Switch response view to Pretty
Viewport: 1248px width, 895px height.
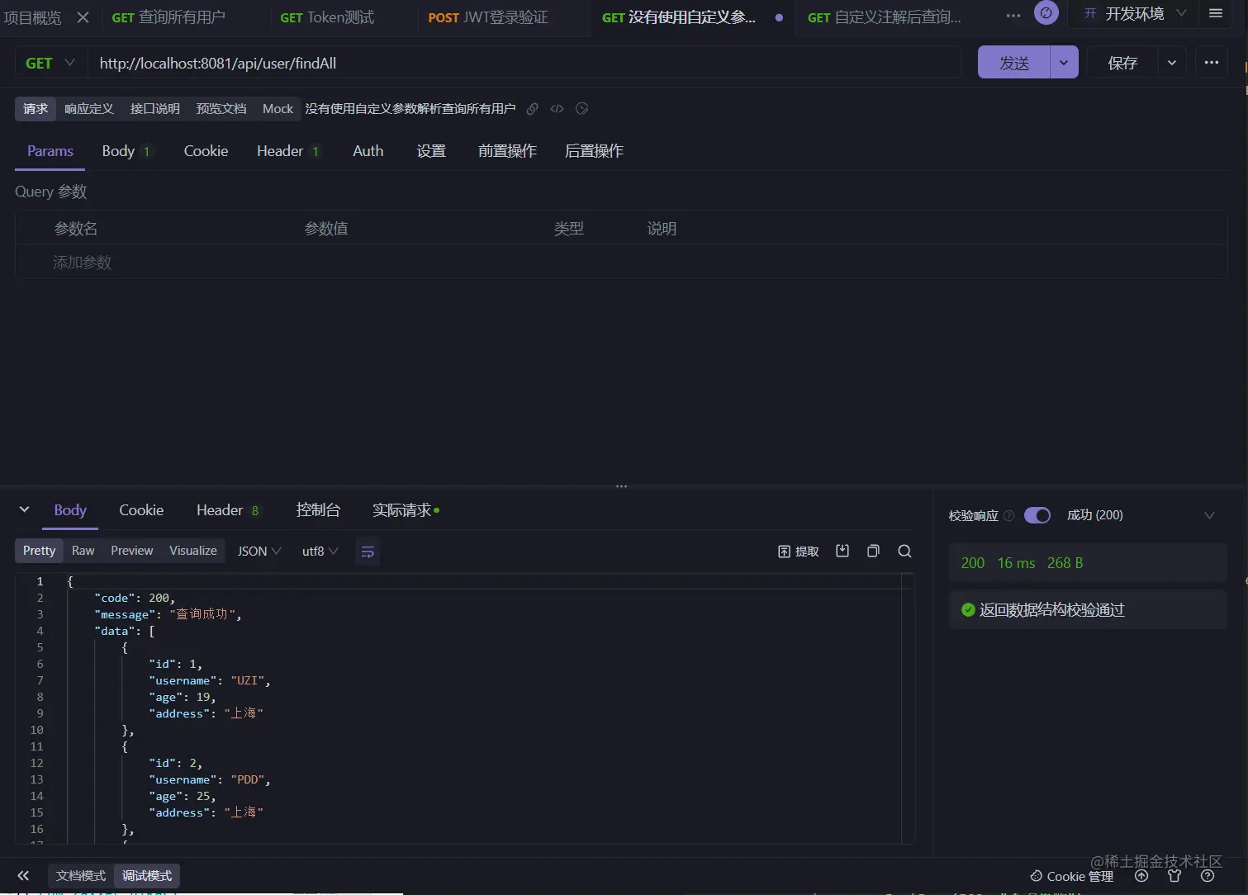pos(39,551)
